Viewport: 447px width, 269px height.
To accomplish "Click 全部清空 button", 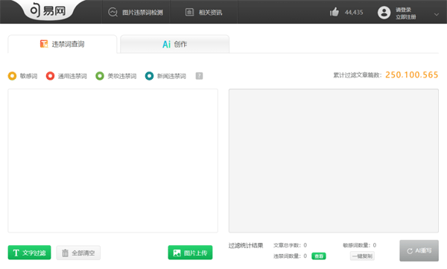I will tap(78, 253).
